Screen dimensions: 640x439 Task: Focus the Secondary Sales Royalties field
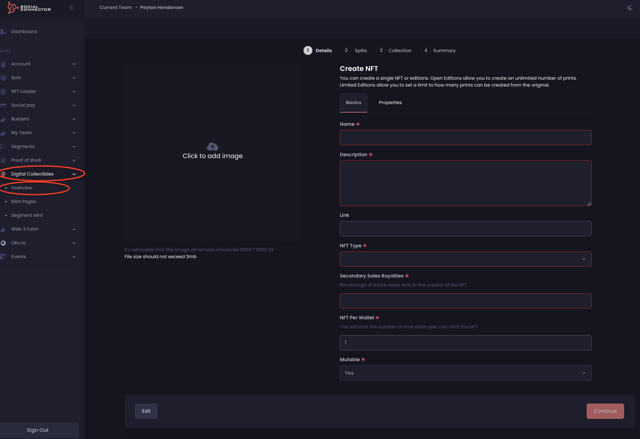pos(465,301)
